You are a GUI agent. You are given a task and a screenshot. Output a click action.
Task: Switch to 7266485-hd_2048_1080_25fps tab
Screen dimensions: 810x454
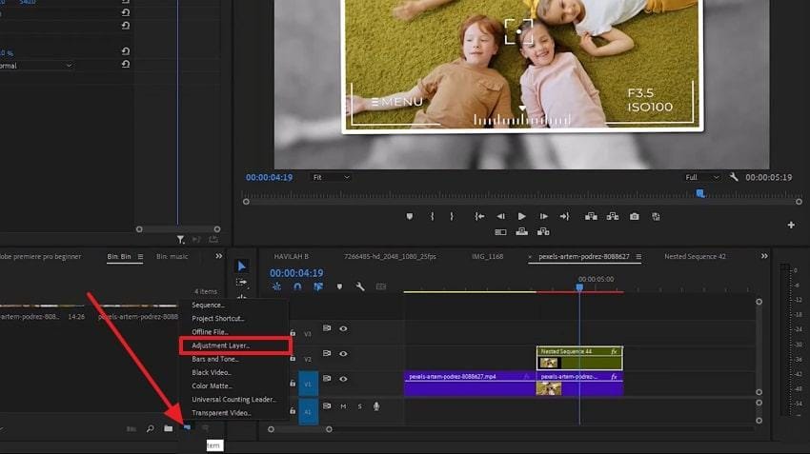390,256
